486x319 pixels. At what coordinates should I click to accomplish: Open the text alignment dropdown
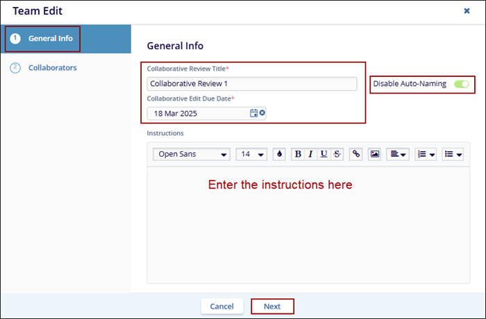399,154
